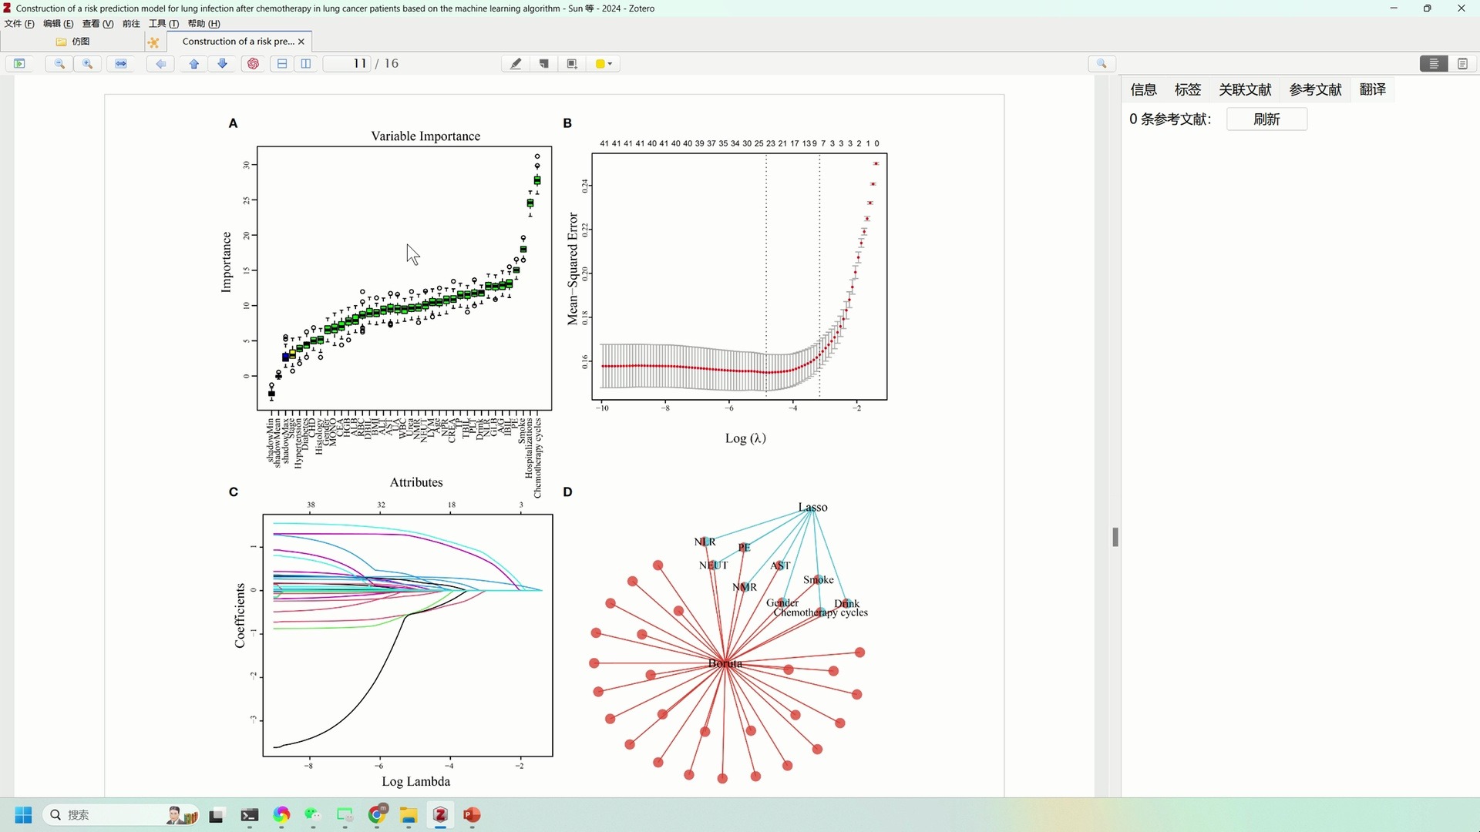This screenshot has height=832, width=1480.
Task: Select the highlight text pen tool
Action: [x=516, y=64]
